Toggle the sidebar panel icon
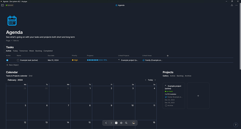Viewport: 241px width, 129px height. [2, 5]
